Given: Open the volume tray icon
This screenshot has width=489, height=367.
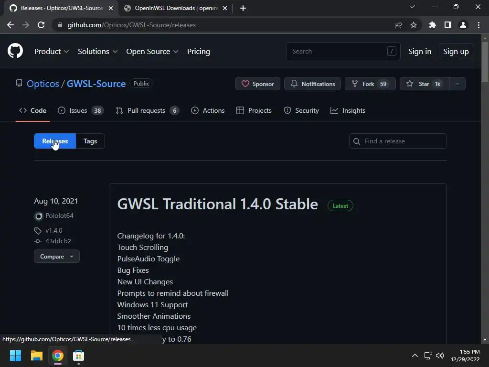Looking at the screenshot, I should (440, 356).
